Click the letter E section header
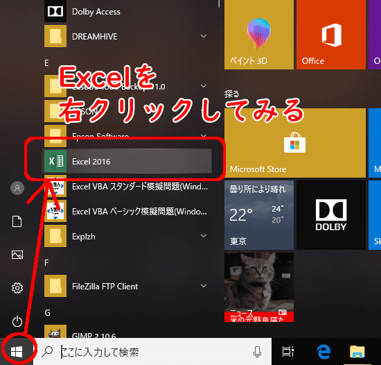This screenshot has width=381, height=365. (46, 63)
